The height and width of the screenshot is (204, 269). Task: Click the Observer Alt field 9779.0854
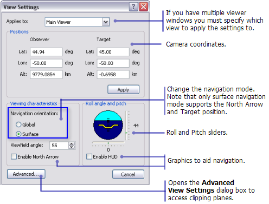pyautogui.click(x=46, y=74)
